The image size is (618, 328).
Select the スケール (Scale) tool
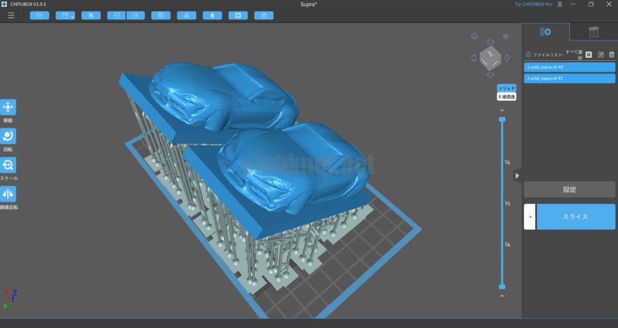pos(8,165)
